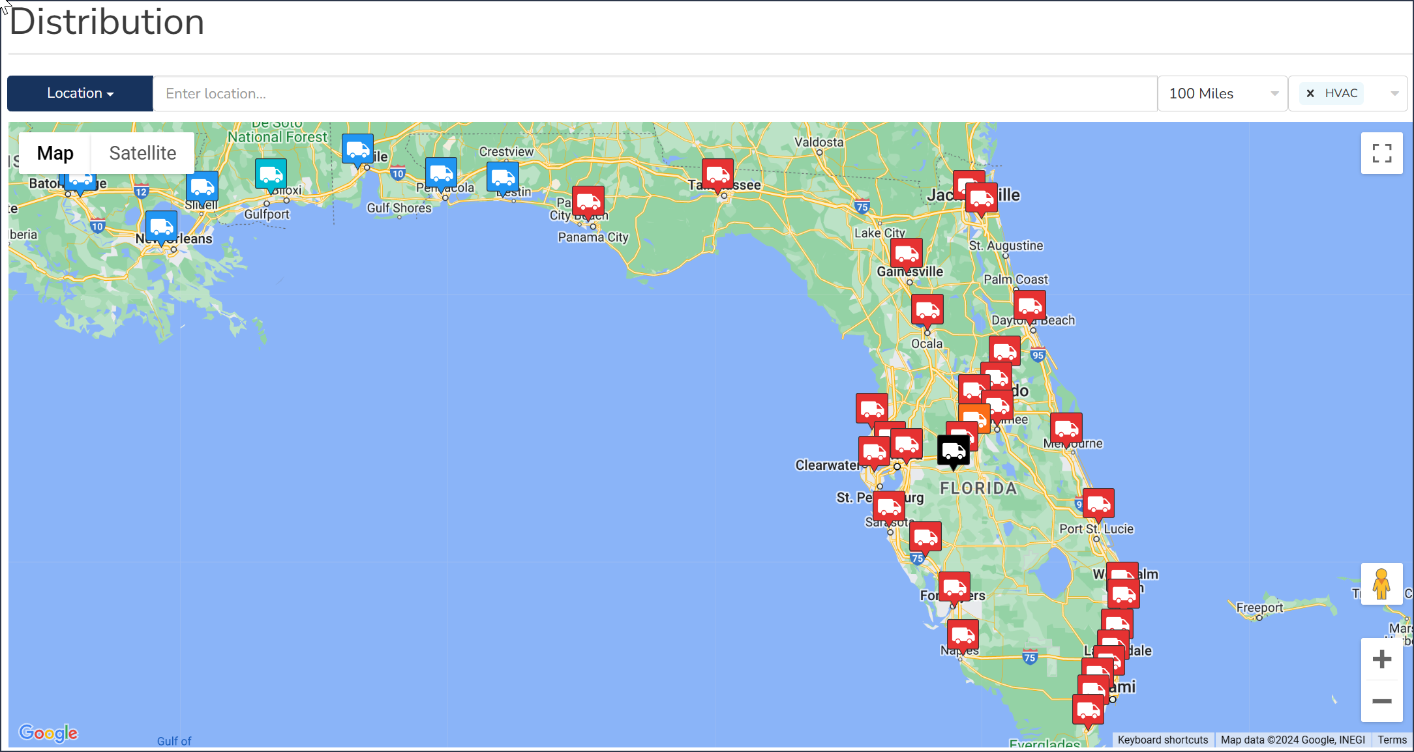Switch to Satellite view

pos(143,153)
